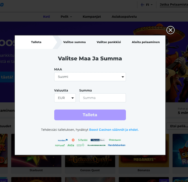The height and width of the screenshot is (182, 188).
Task: Click the Handelsbanken logo
Action: click(117, 145)
